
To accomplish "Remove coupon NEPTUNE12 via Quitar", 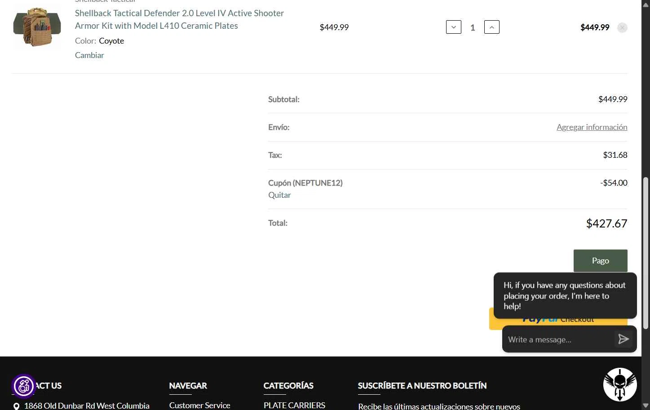I will pos(279,195).
